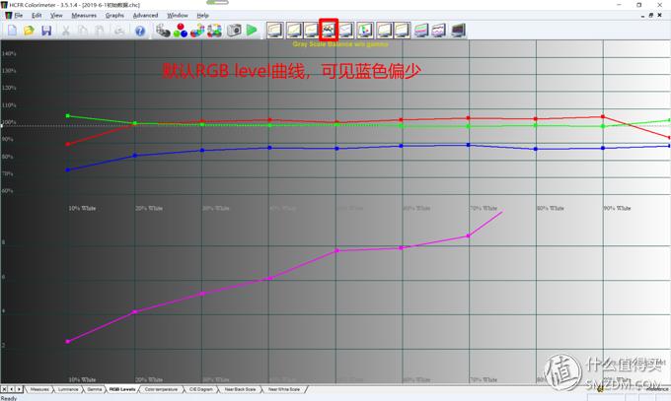Open the Help menu
Viewport: 671px width, 401px height.
click(x=203, y=16)
